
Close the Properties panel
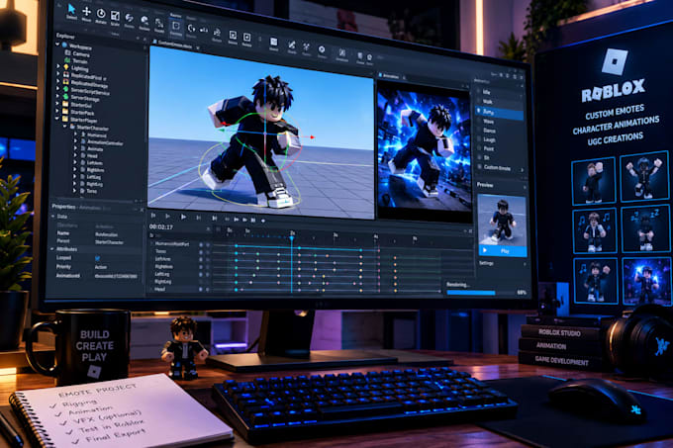click(x=142, y=210)
